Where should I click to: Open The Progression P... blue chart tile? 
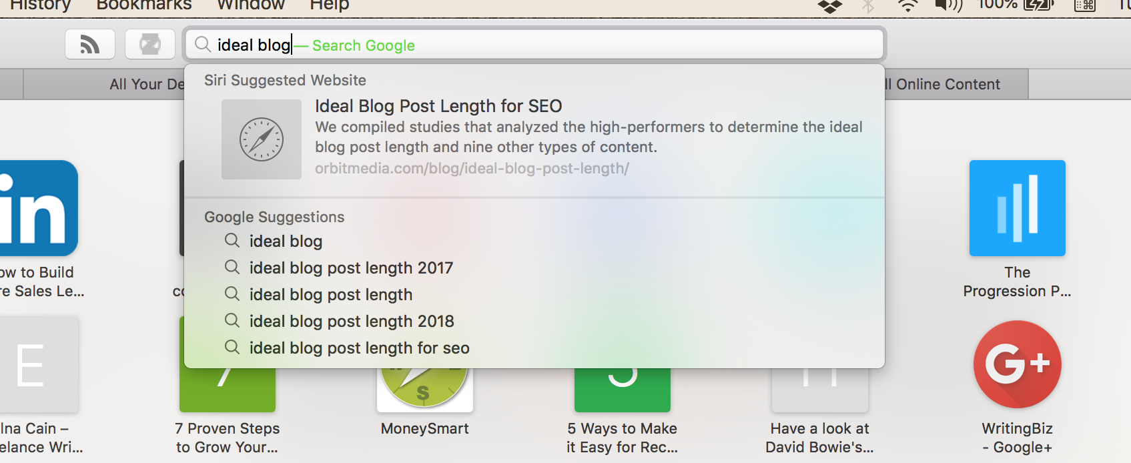tap(1017, 208)
